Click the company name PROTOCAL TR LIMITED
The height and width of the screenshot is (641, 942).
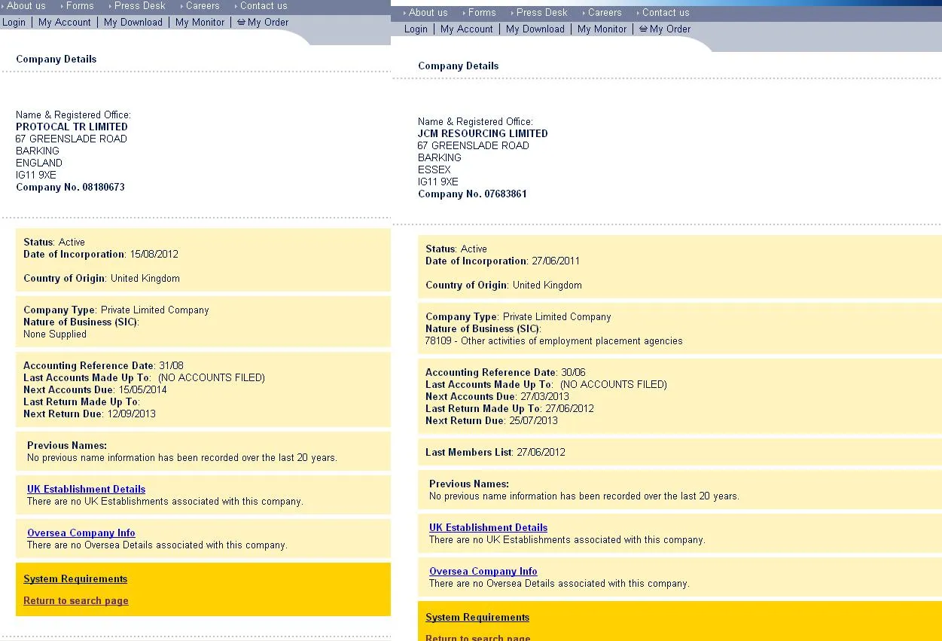click(x=72, y=127)
